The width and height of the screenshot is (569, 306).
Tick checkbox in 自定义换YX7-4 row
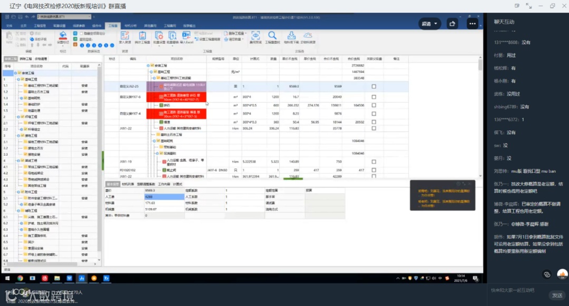374,114
